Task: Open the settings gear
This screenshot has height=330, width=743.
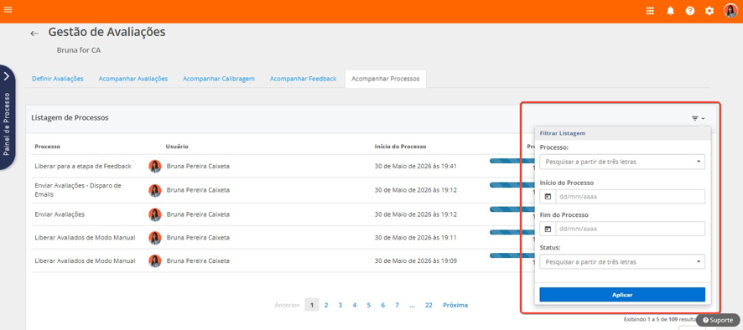Action: coord(709,11)
